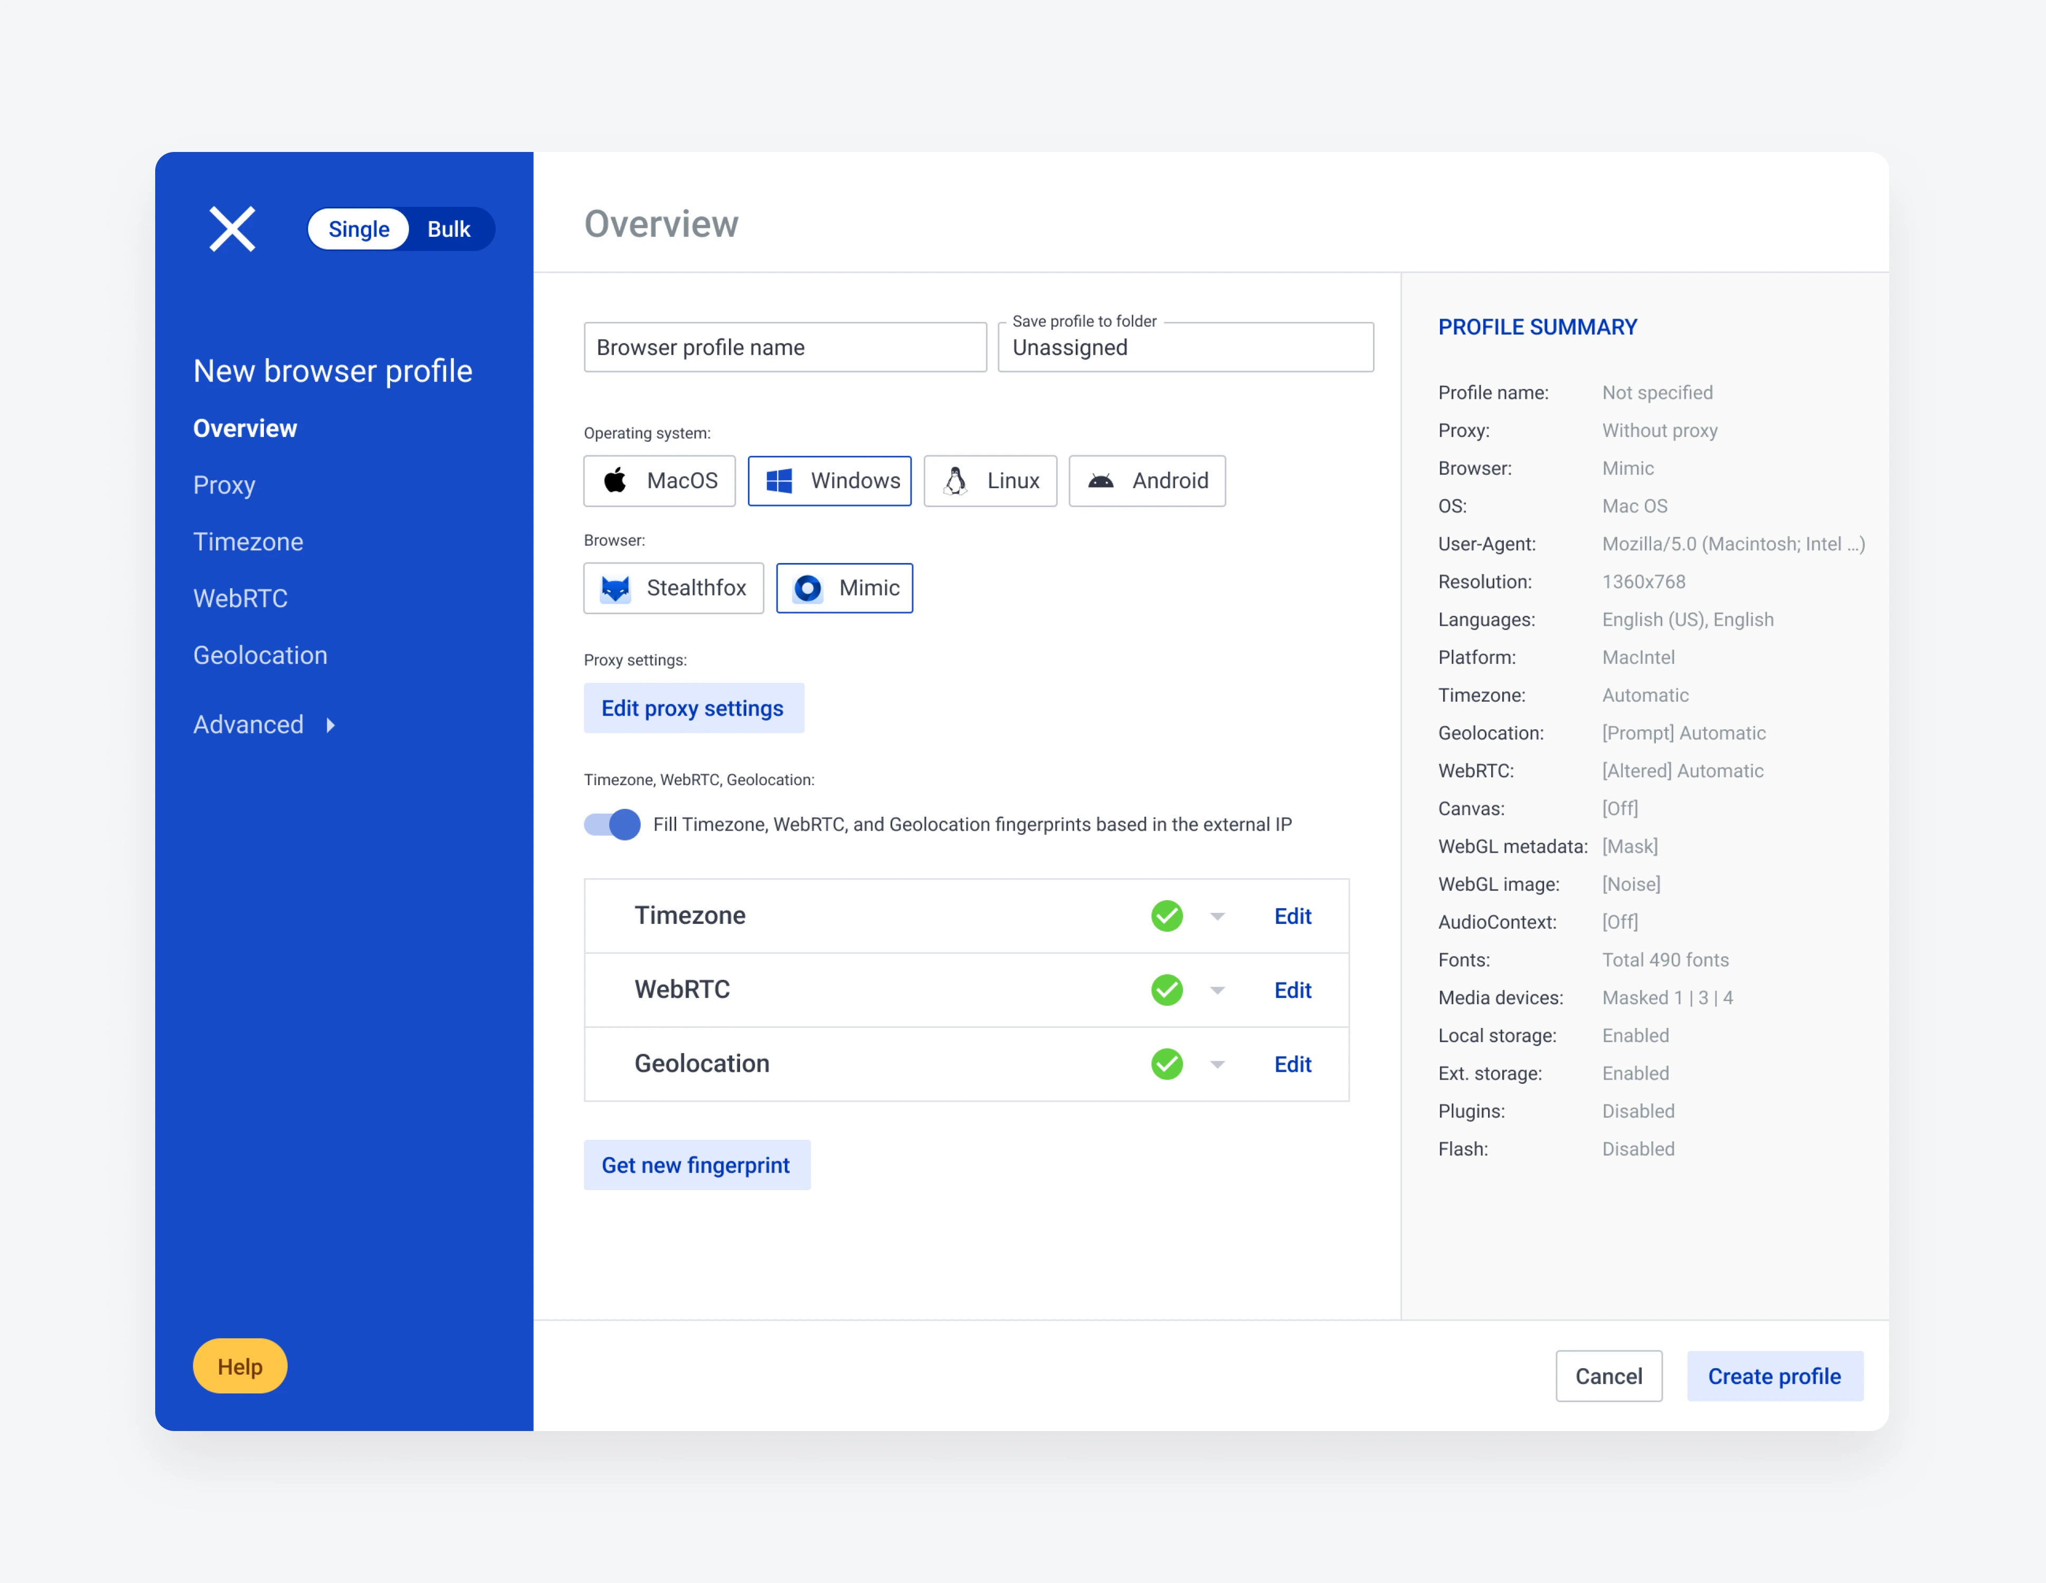2046x1583 pixels.
Task: Cancel profile creation
Action: 1608,1376
